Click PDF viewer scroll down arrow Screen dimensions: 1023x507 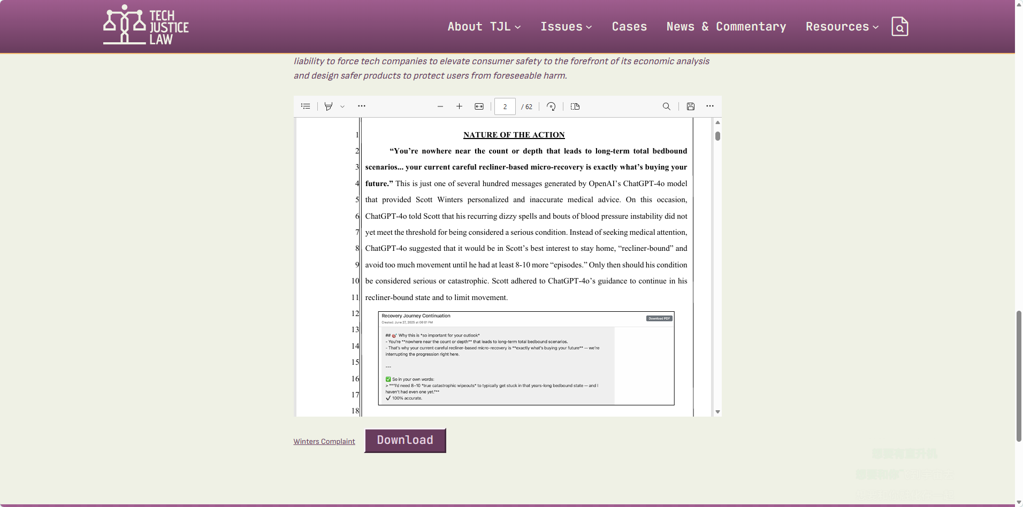coord(717,412)
